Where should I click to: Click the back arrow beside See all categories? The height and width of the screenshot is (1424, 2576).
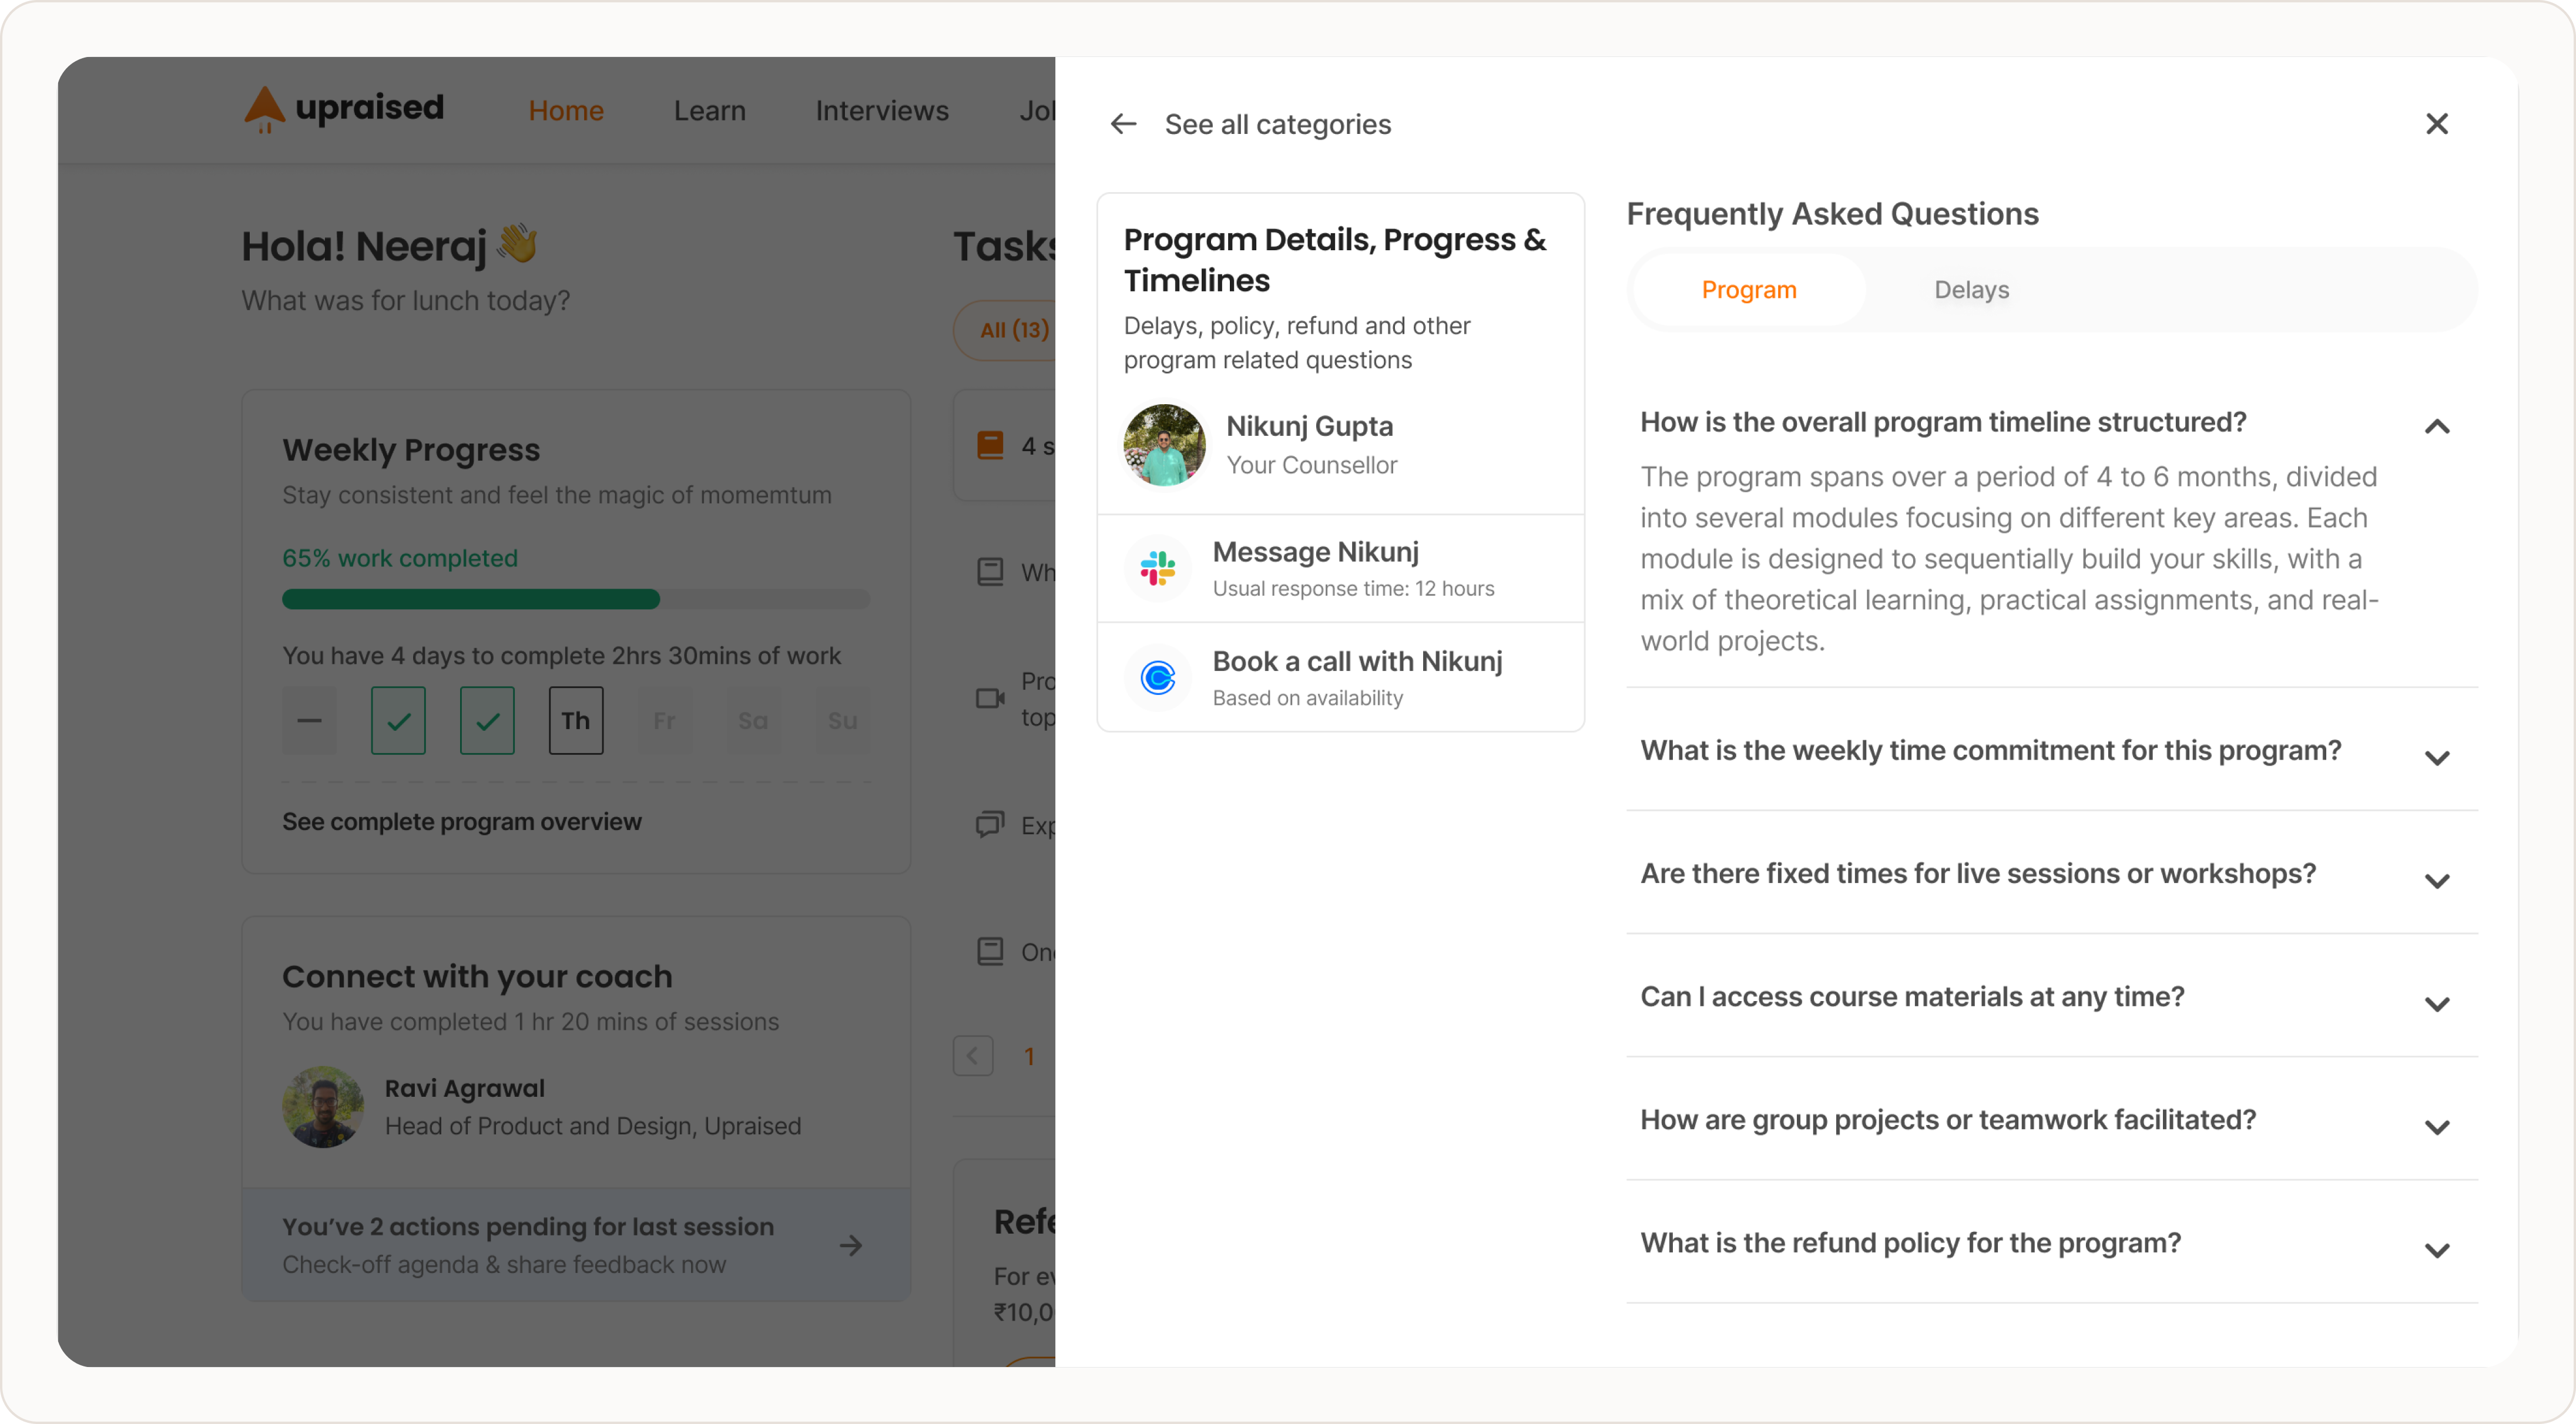coord(1123,124)
